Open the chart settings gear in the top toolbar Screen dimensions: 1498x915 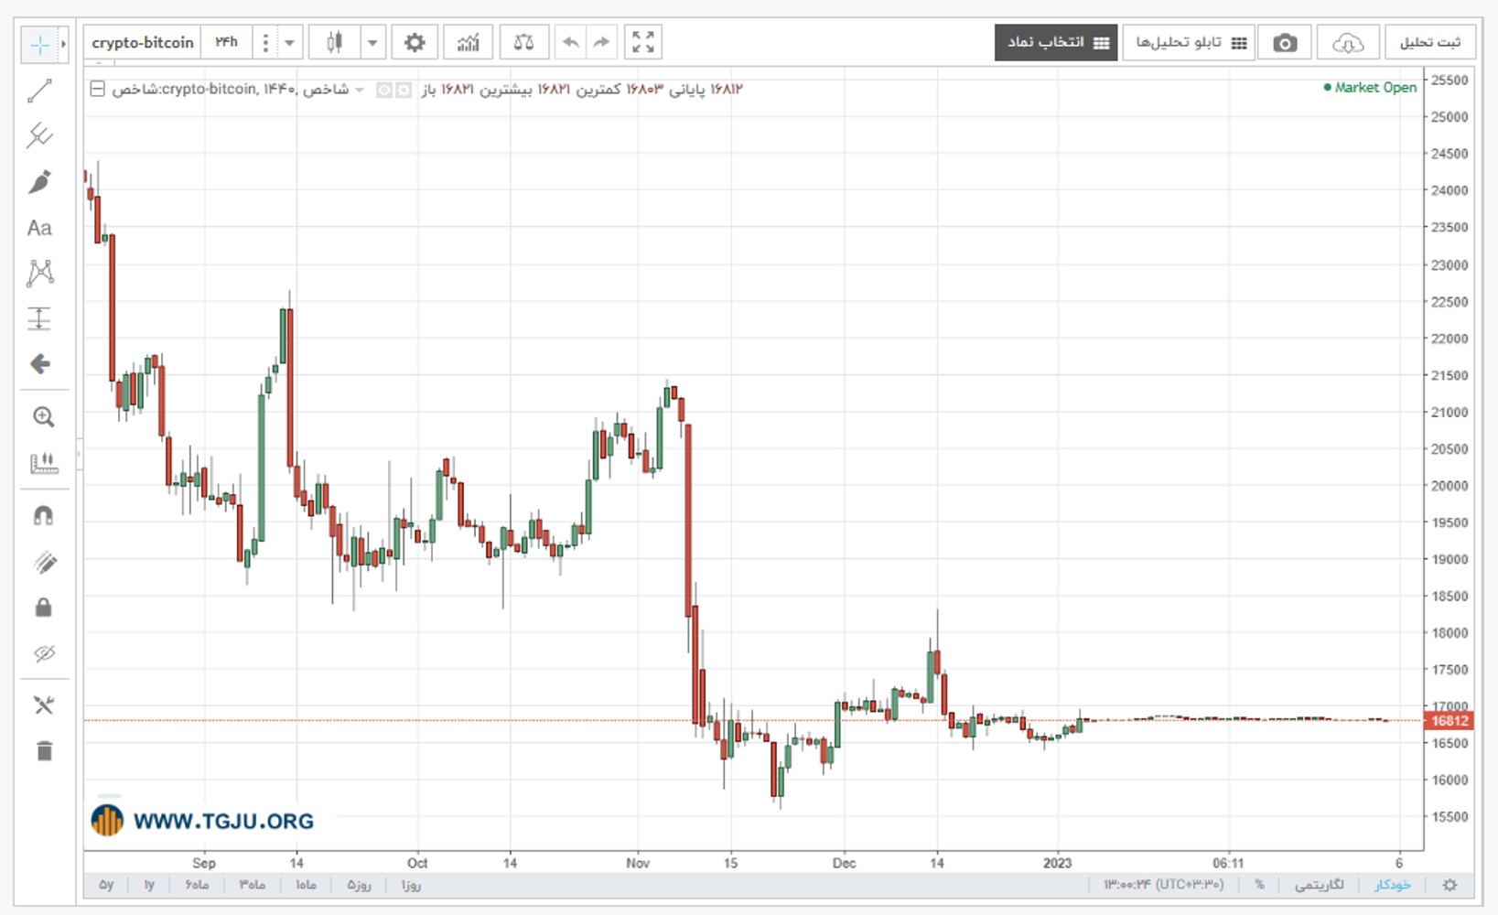click(415, 42)
